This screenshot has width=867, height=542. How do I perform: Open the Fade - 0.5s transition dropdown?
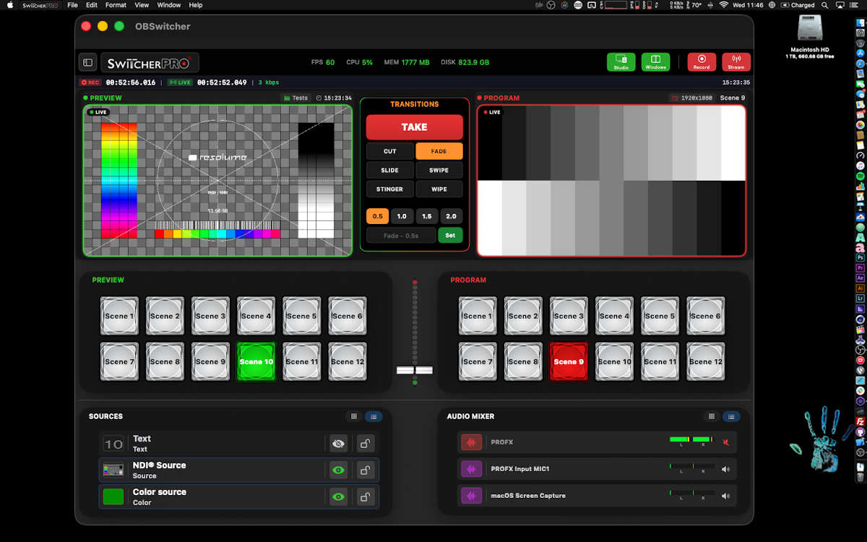400,235
